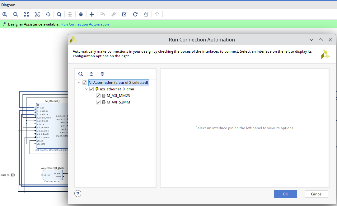Select the All Automation tree row
The height and width of the screenshot is (206, 337).
point(118,83)
